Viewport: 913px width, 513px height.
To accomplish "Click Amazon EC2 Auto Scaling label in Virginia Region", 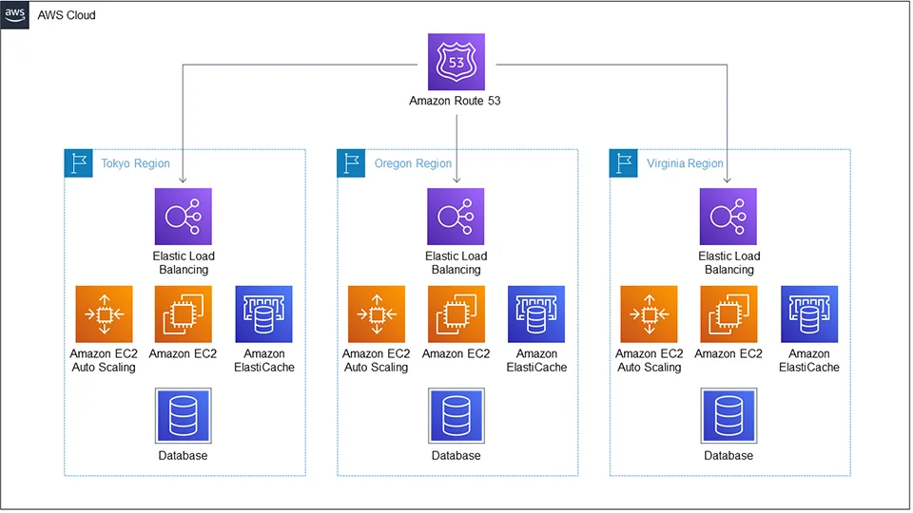I will point(650,361).
